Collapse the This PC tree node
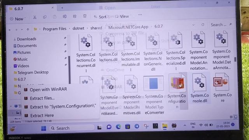 point(11,106)
